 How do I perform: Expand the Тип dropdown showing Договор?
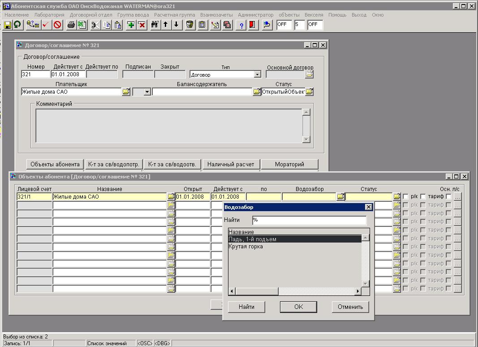257,74
